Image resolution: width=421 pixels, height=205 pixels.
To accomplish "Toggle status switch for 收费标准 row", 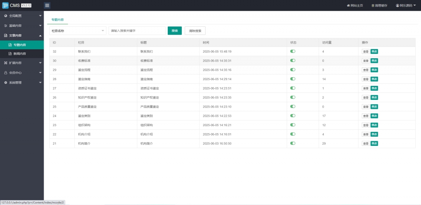I will [293, 60].
